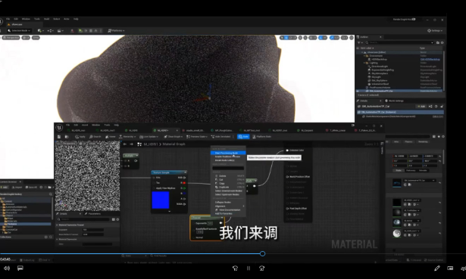Click the captions icon next to volume

pos(20,268)
